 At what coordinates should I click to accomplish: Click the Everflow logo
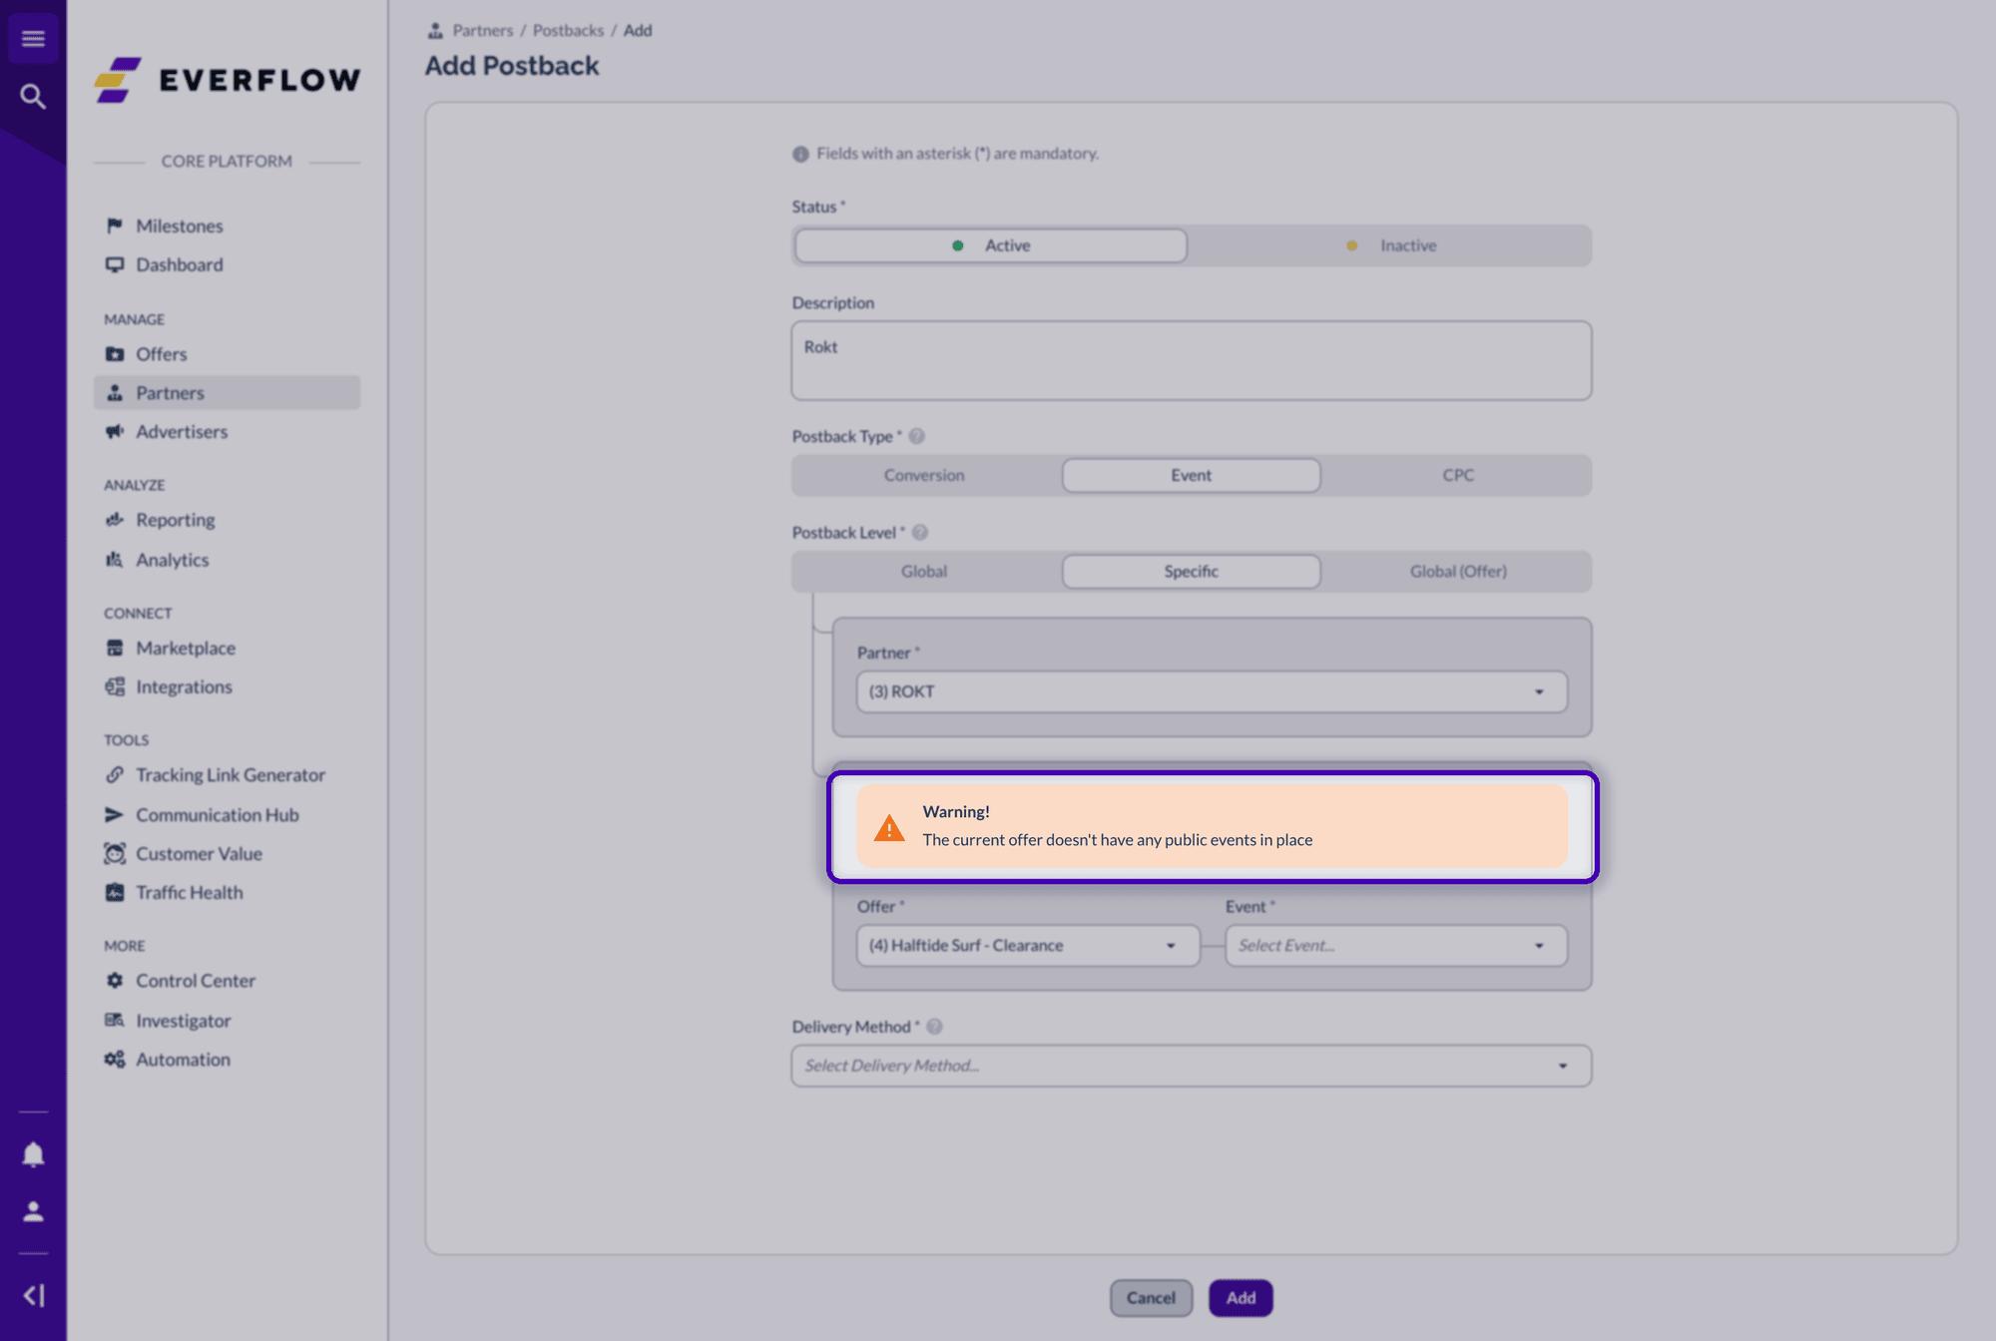click(x=228, y=80)
